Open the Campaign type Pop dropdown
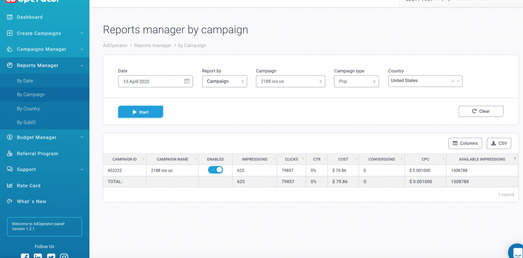The image size is (523, 258). 356,81
